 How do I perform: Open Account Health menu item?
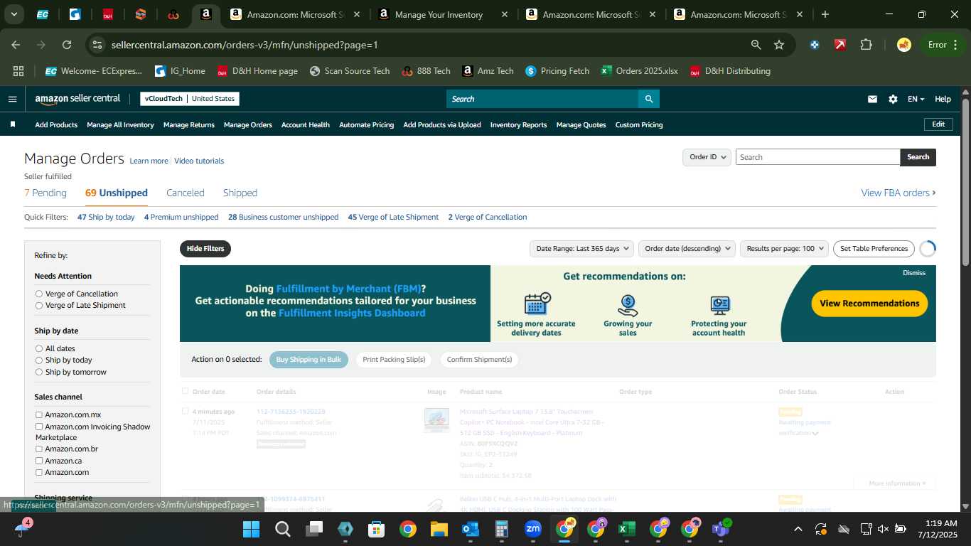pos(306,124)
